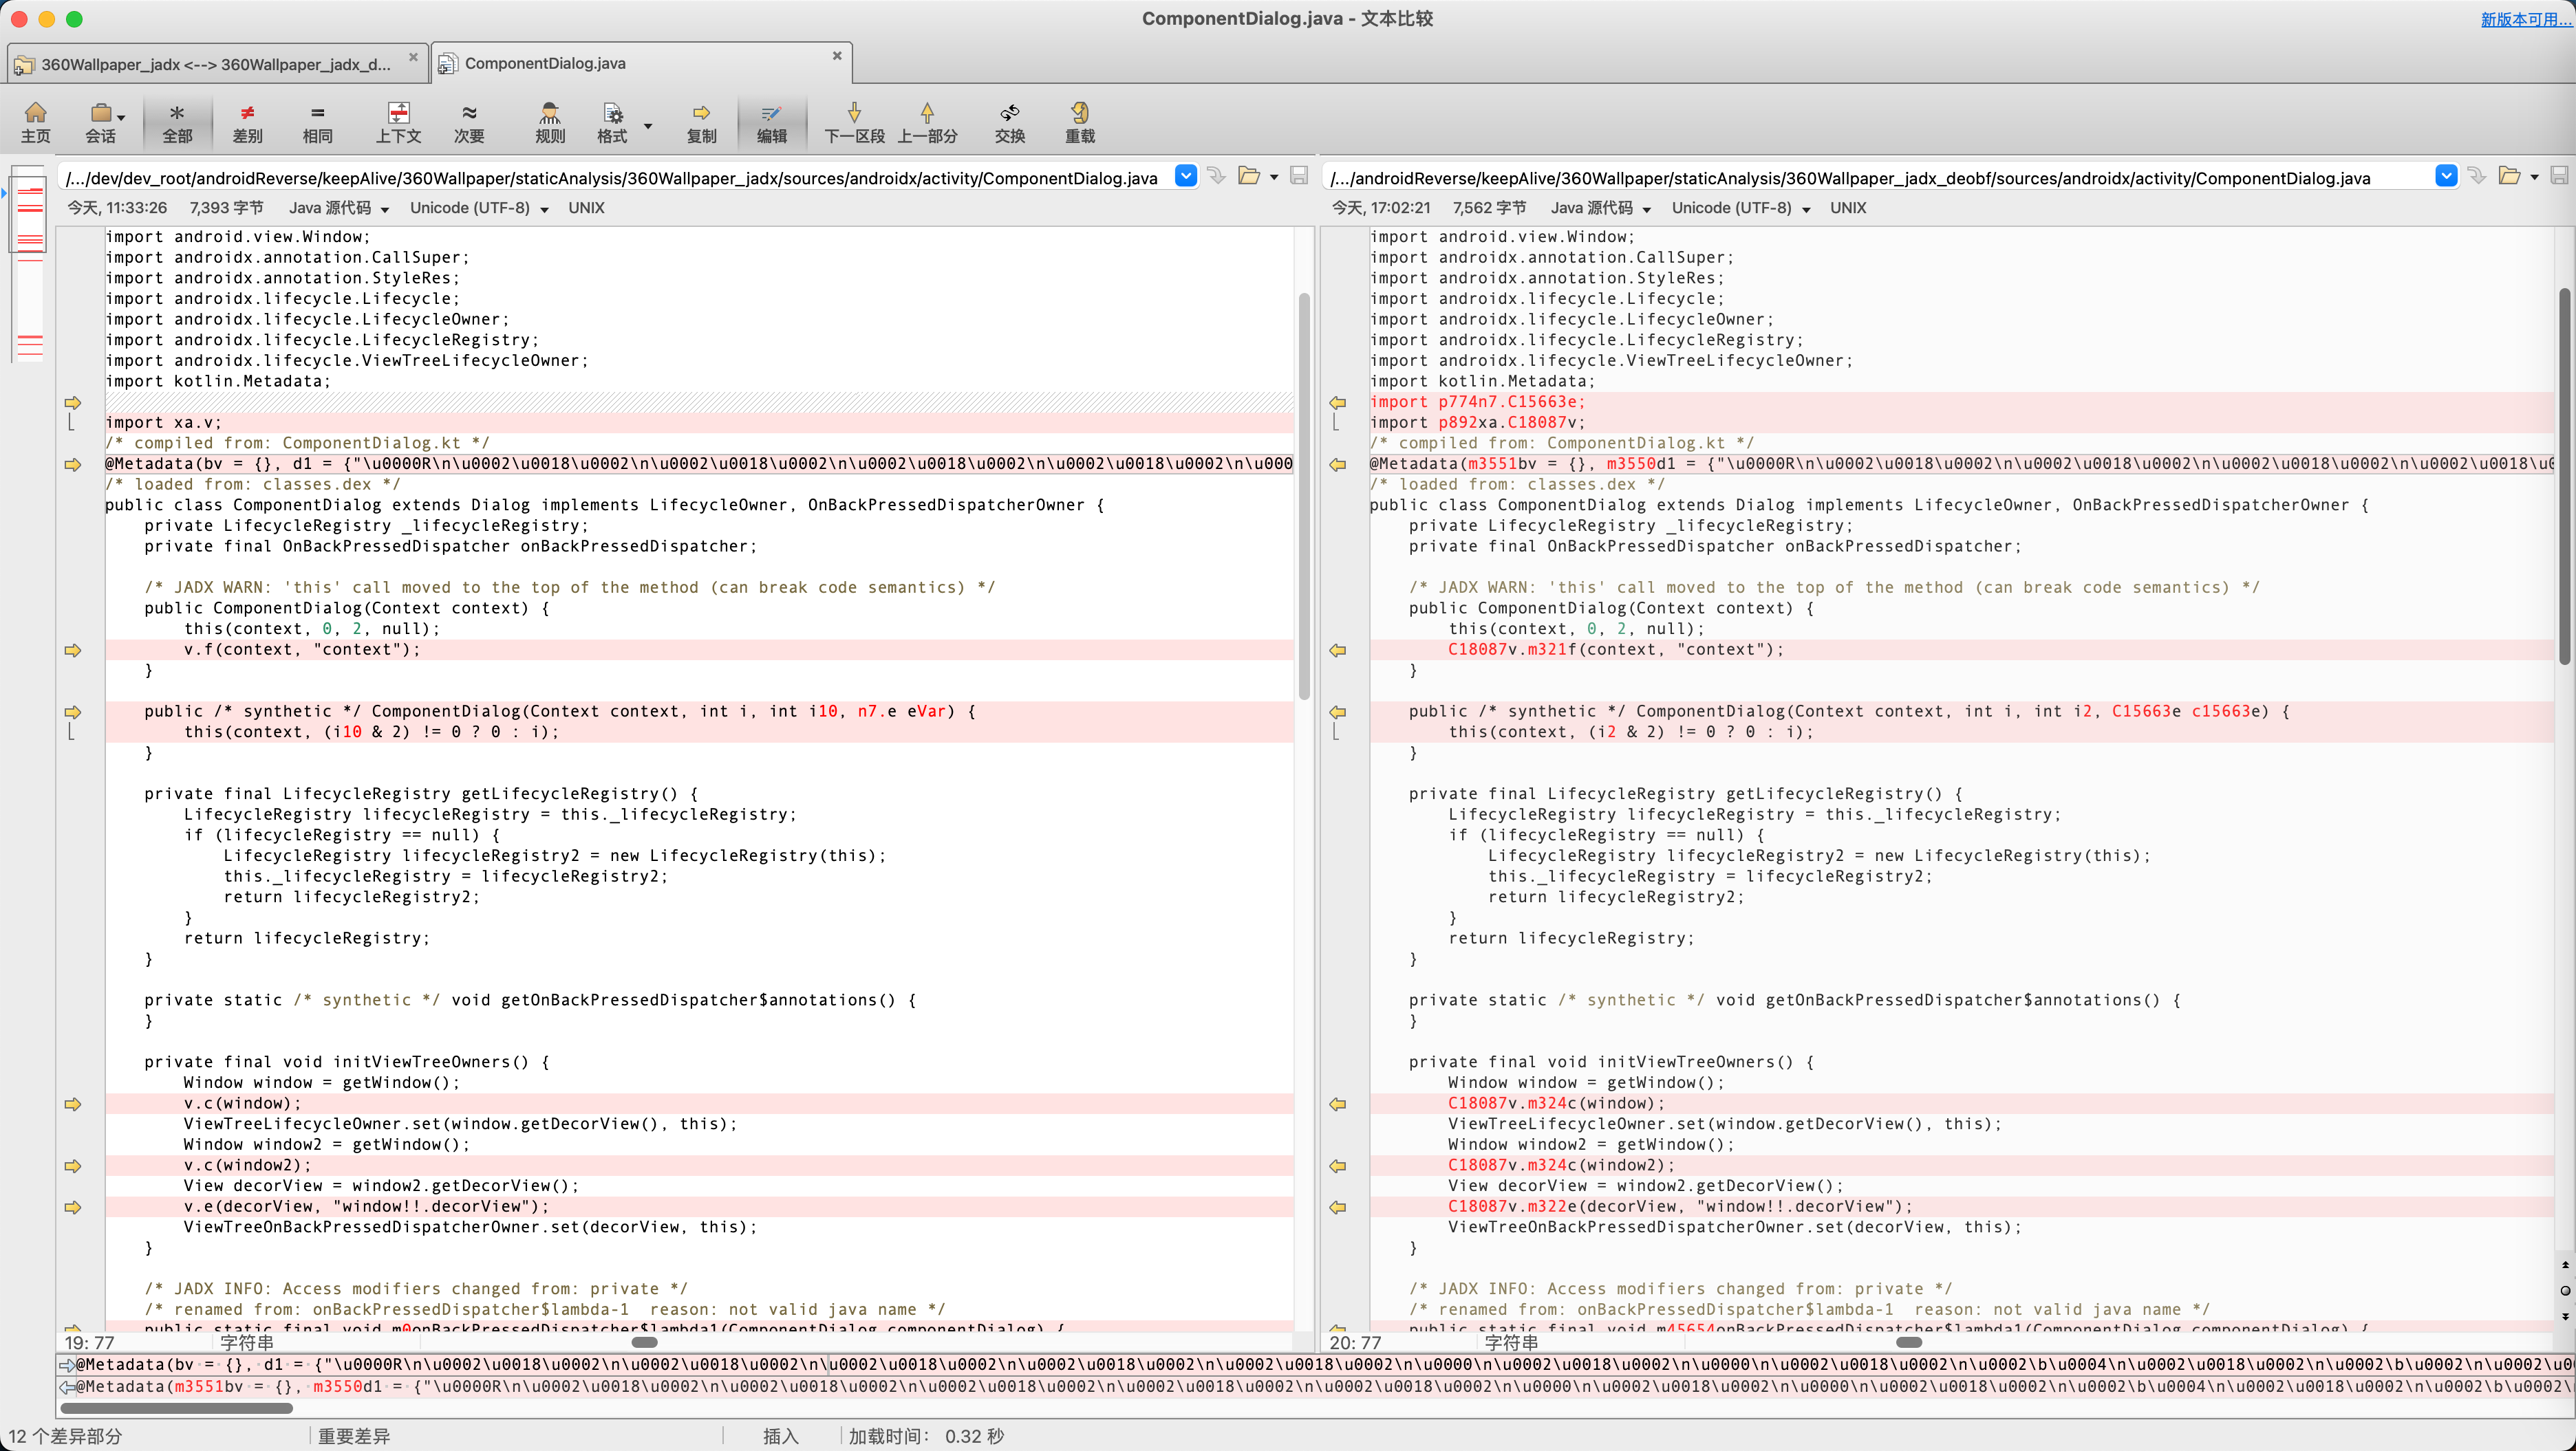Toggle the 编辑 edit mode button
Screen dimensions: 2576x1451
(x=771, y=122)
